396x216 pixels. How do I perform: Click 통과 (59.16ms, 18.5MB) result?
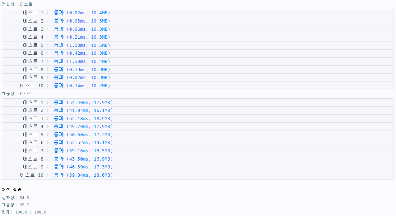click(x=83, y=151)
